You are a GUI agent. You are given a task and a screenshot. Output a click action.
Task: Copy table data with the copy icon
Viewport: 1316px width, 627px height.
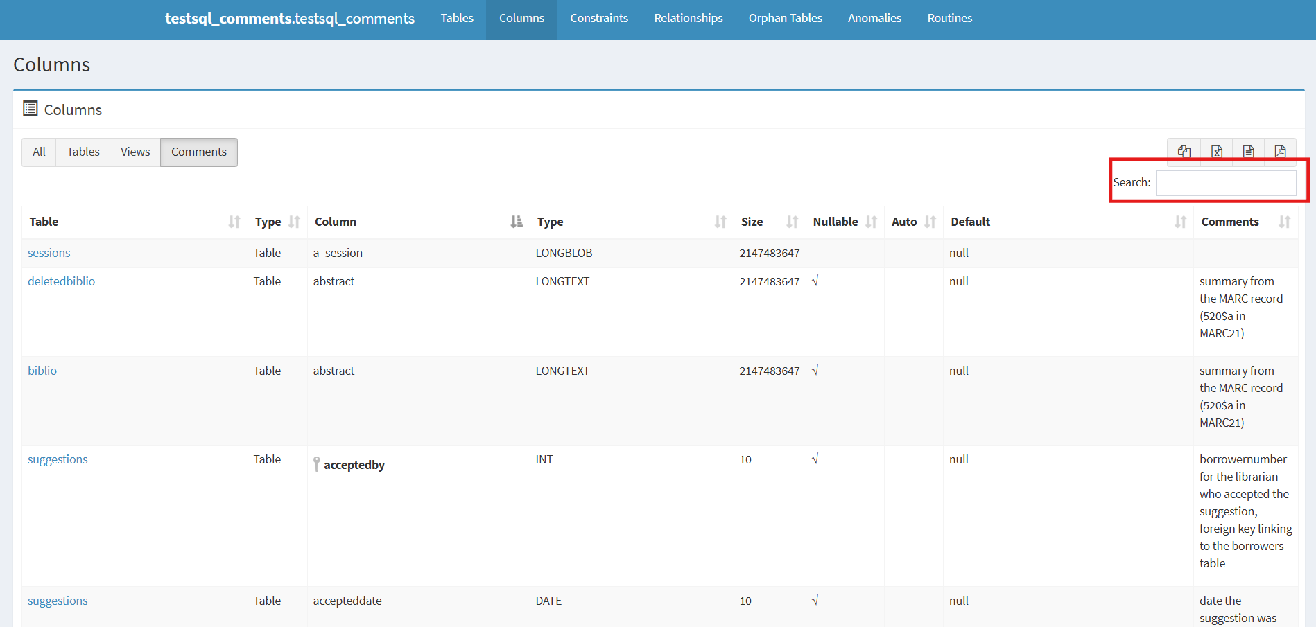(1184, 152)
